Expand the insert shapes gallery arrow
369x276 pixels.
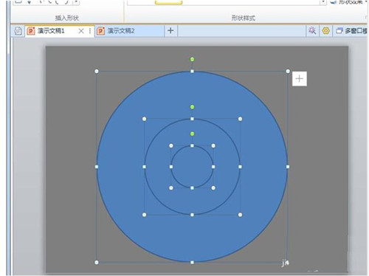76,2
